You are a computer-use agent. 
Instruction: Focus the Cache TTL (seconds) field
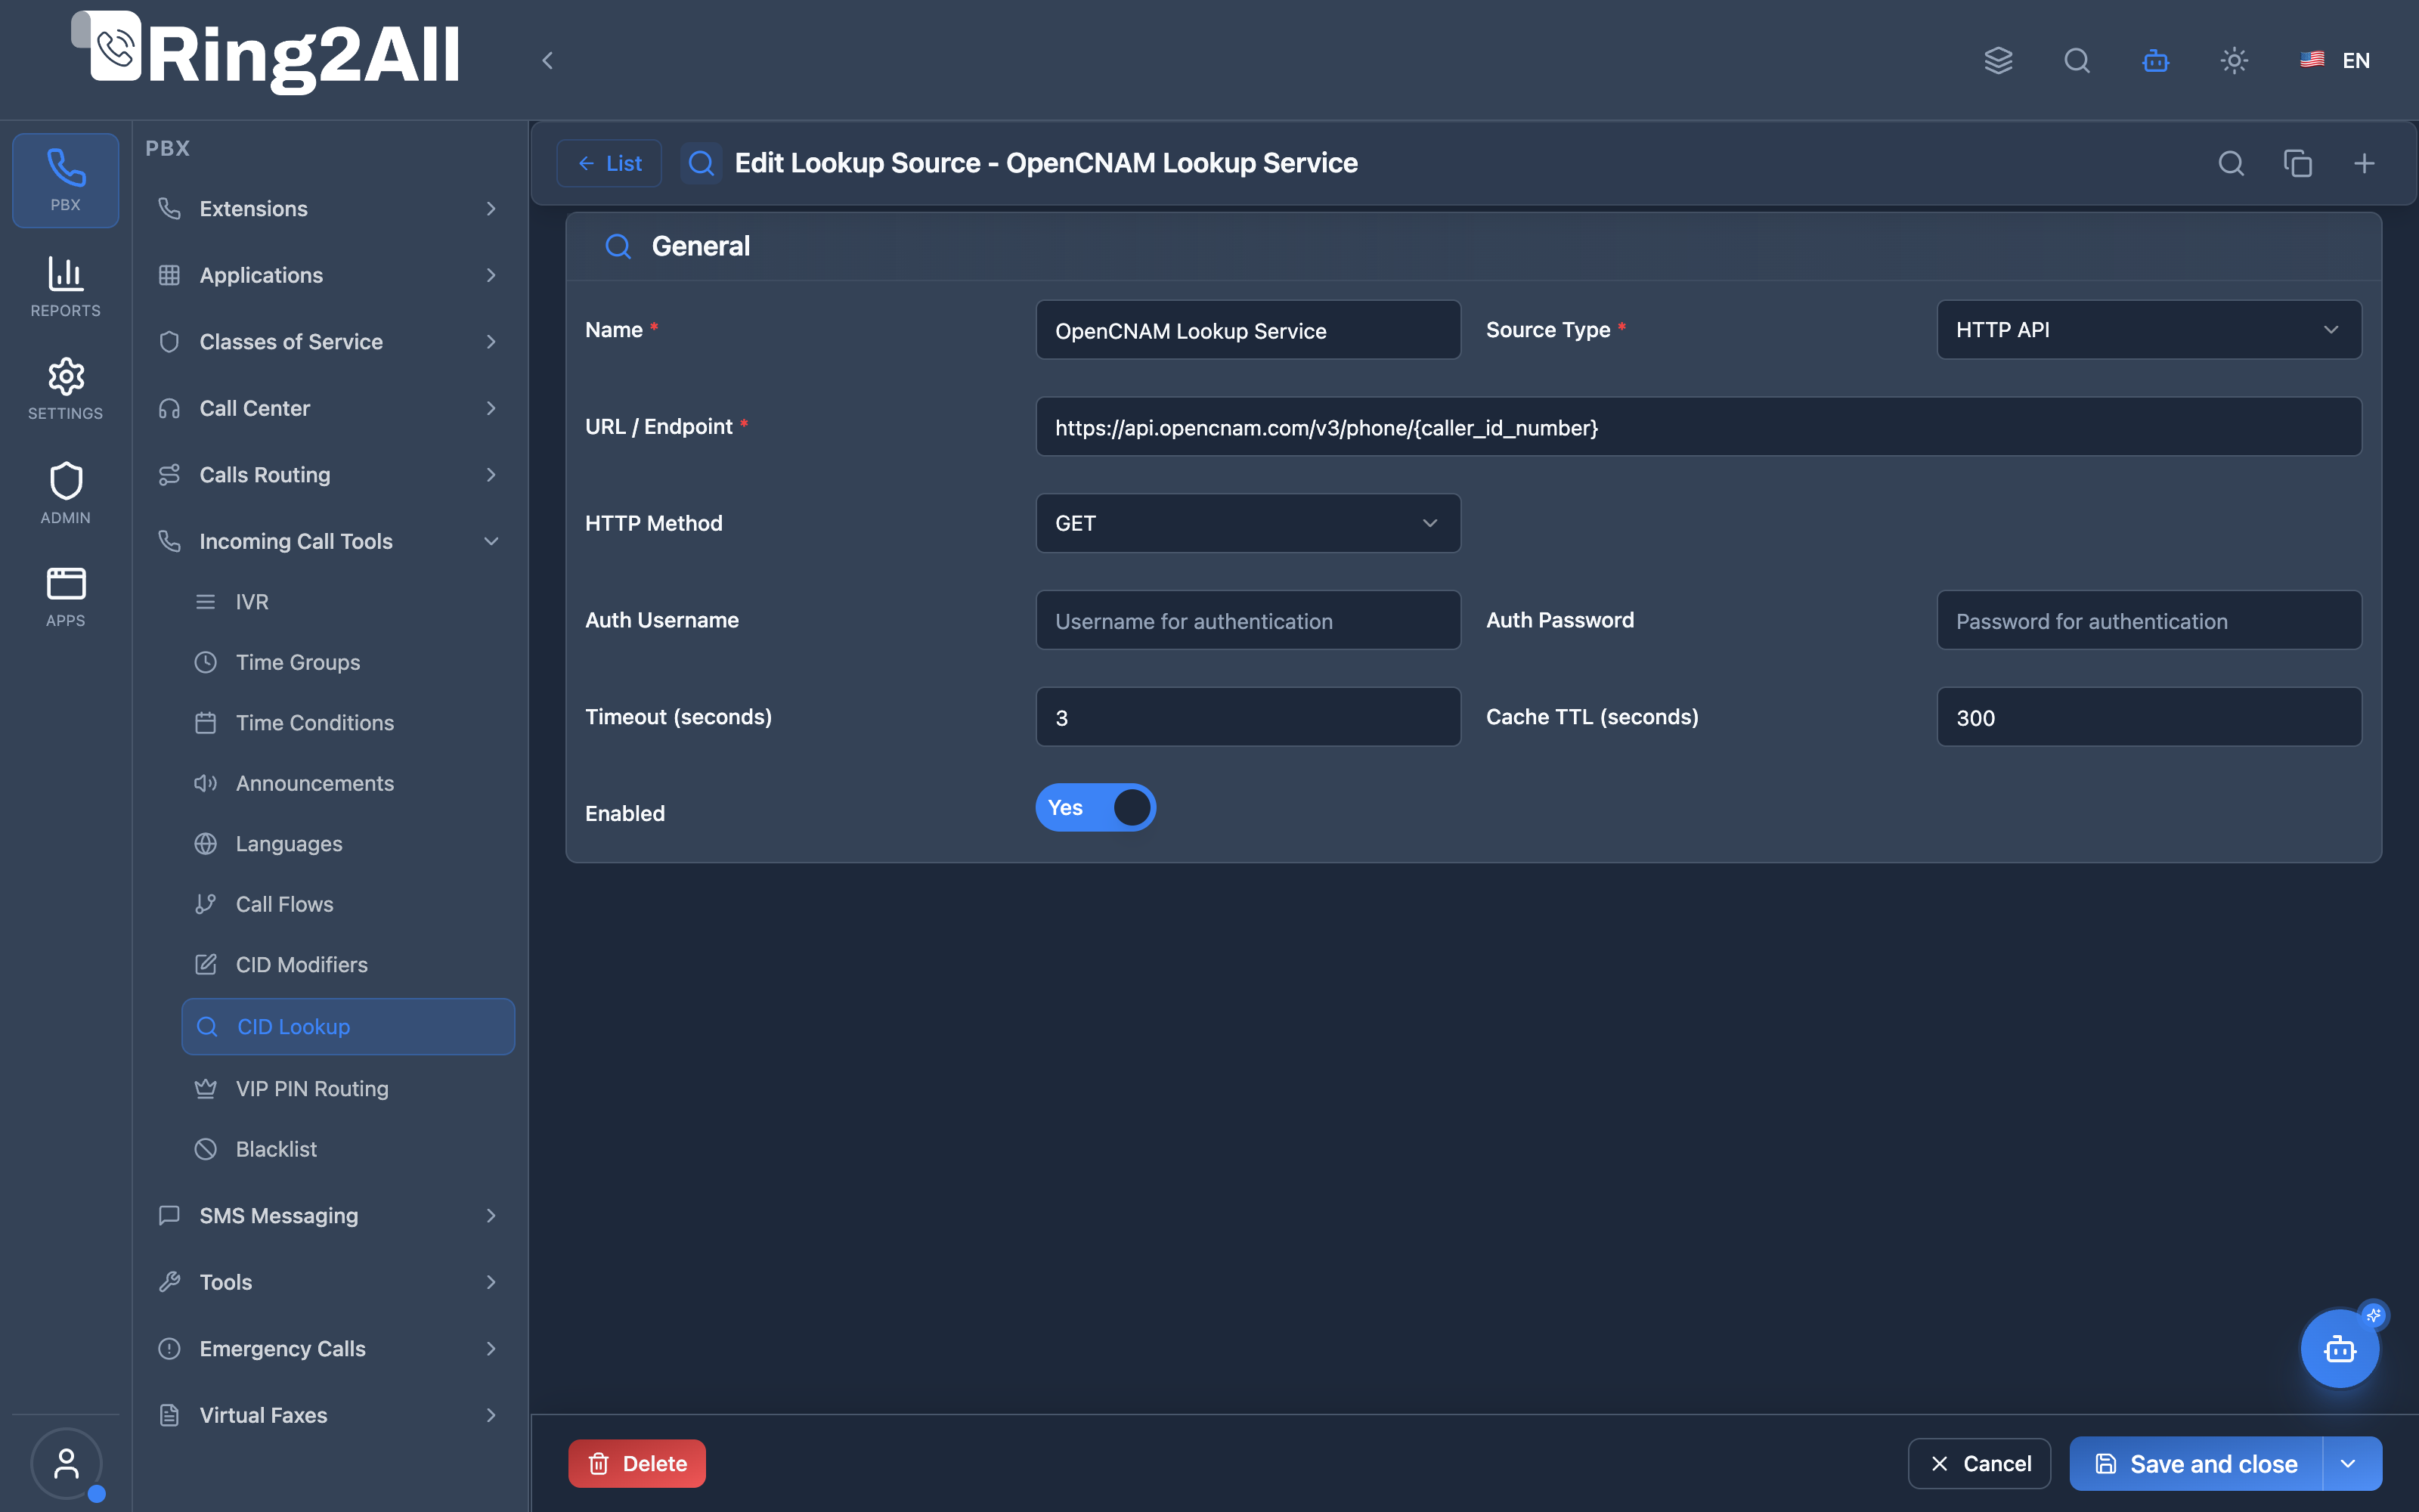click(x=2149, y=717)
